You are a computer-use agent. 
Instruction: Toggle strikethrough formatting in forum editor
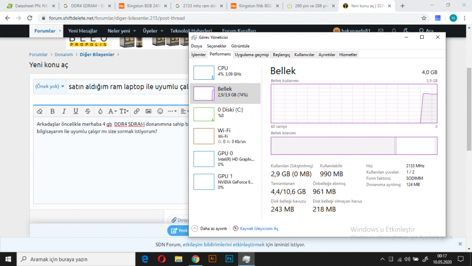[88, 111]
